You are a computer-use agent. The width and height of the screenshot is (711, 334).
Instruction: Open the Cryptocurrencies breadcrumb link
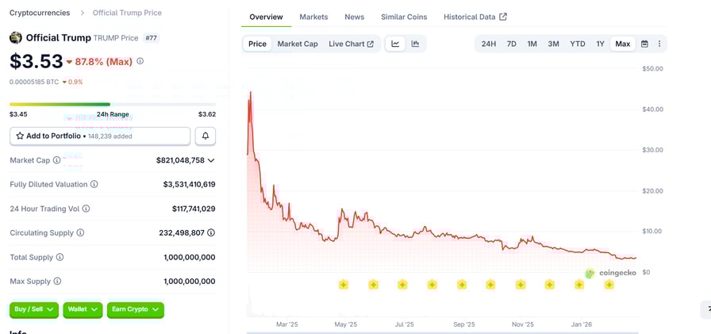point(40,13)
